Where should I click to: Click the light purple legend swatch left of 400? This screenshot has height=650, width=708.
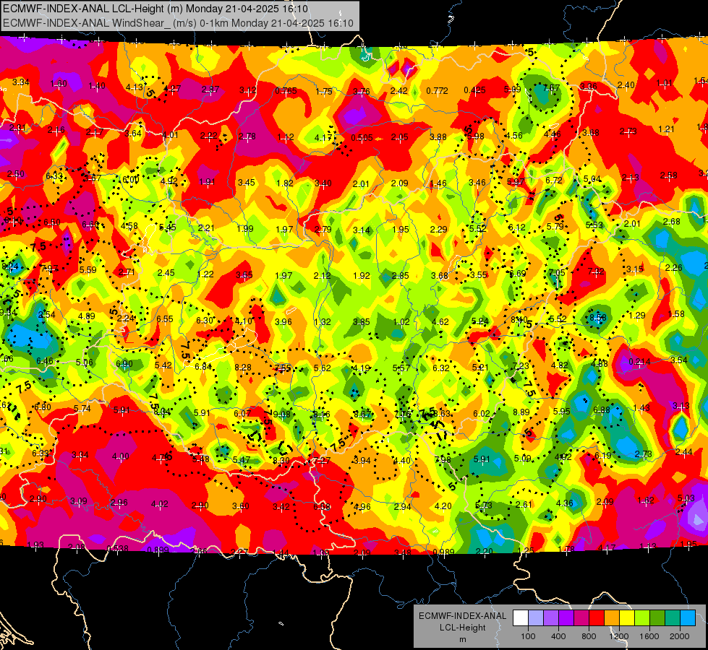click(551, 618)
